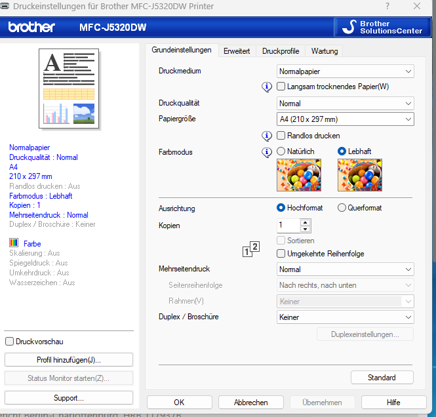The height and width of the screenshot is (417, 436).
Task: Click the printer icon in title bar
Action: pyautogui.click(x=4, y=5)
